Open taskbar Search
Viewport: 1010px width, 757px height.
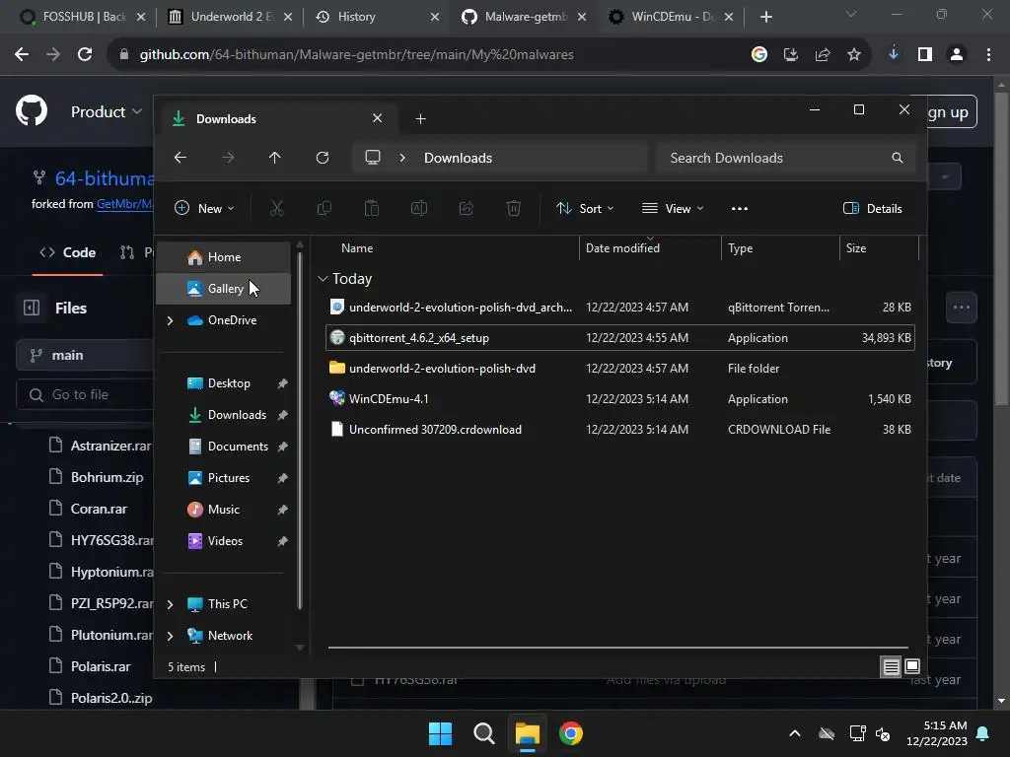[483, 733]
